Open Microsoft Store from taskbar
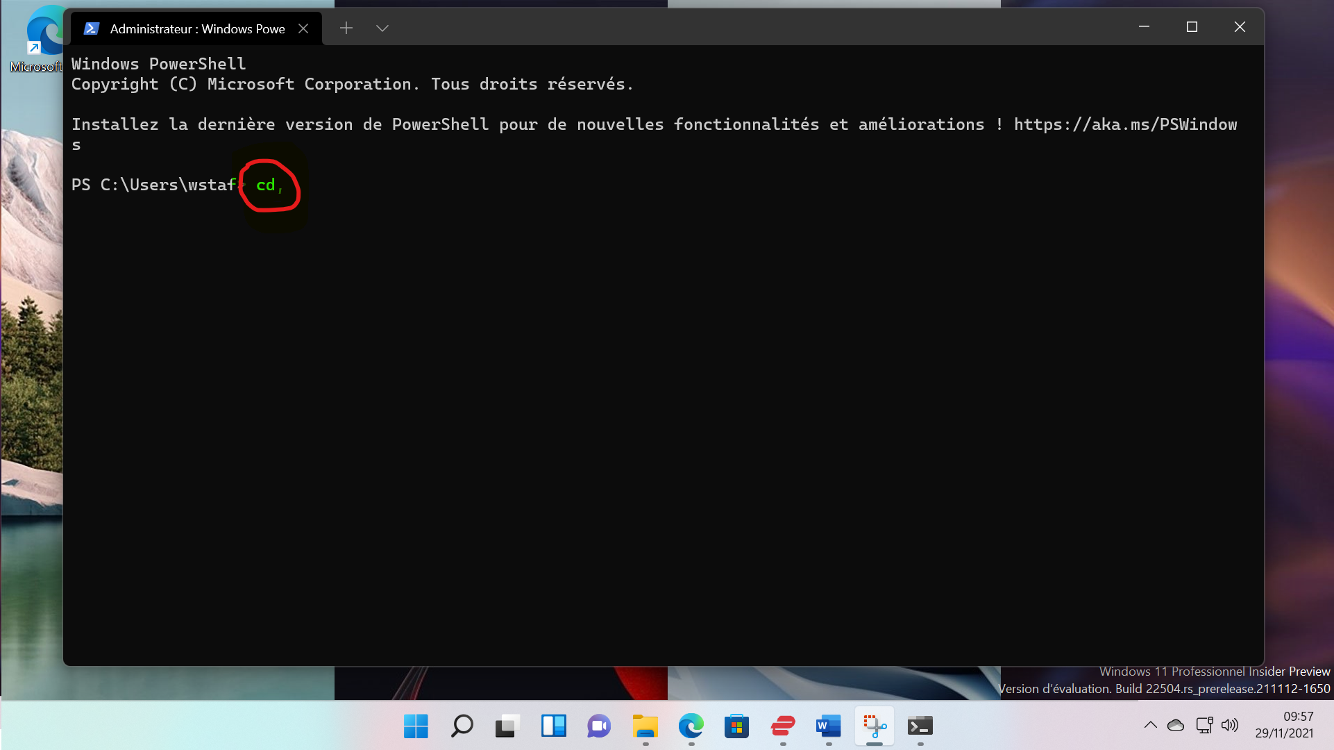The image size is (1334, 750). [736, 726]
